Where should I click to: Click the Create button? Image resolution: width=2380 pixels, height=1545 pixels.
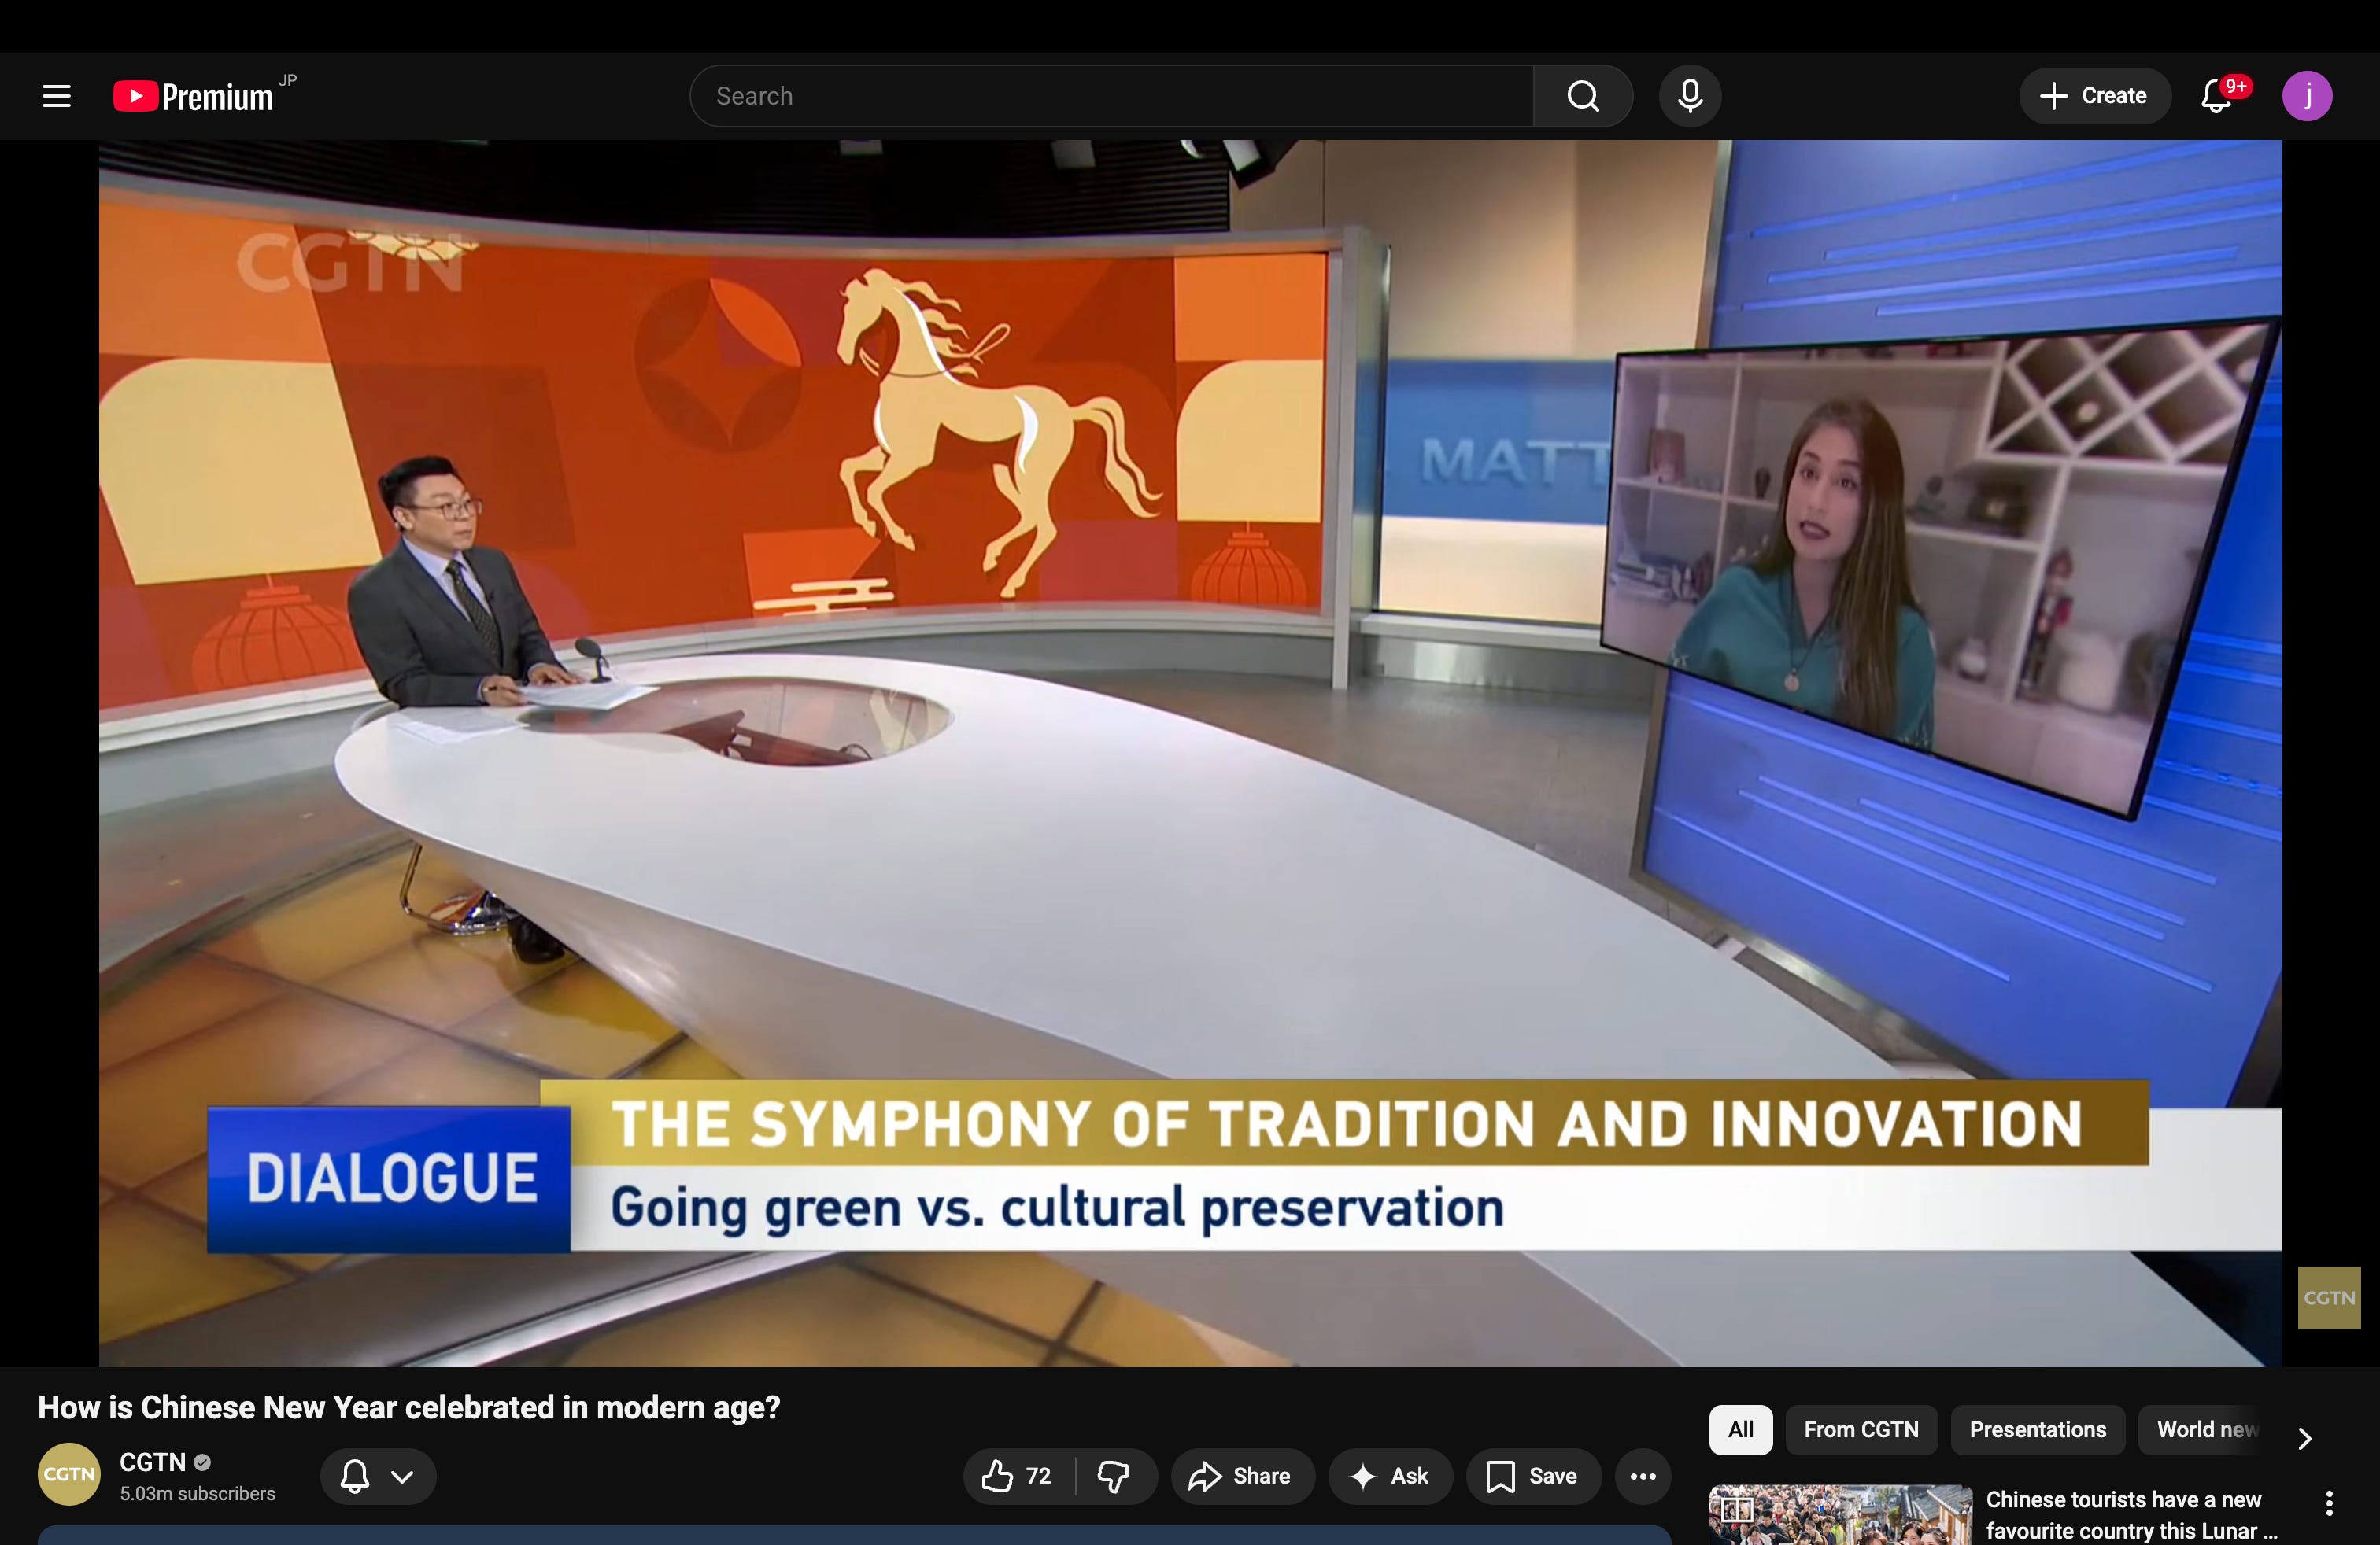click(x=2094, y=96)
